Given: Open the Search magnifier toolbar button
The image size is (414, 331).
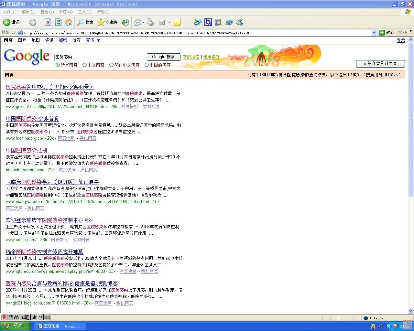Looking at the screenshot, I should [85, 22].
